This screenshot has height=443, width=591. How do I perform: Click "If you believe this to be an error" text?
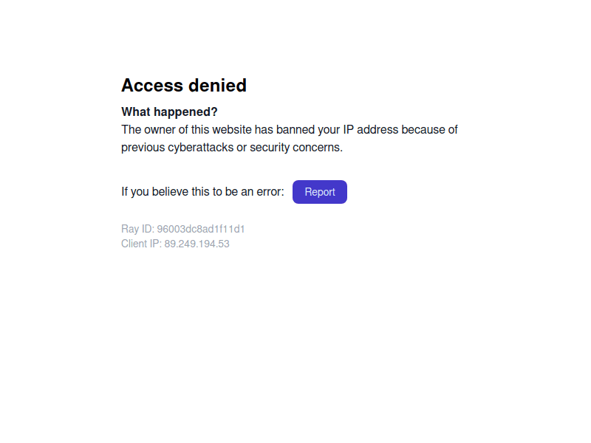point(202,192)
